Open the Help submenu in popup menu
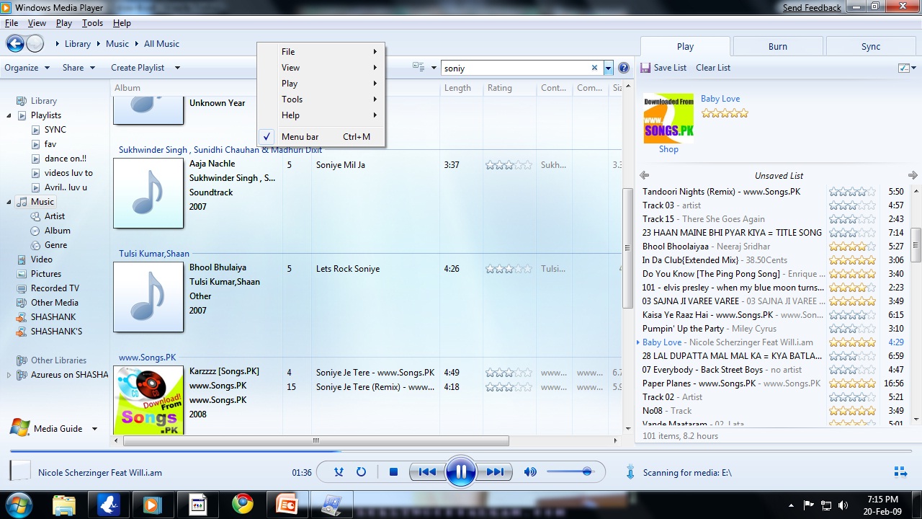The height and width of the screenshot is (519, 922). (x=321, y=115)
